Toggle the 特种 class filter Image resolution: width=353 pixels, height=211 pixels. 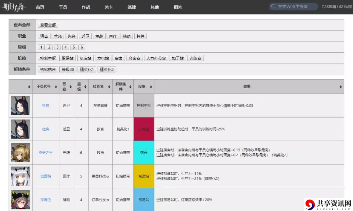[x=141, y=36]
